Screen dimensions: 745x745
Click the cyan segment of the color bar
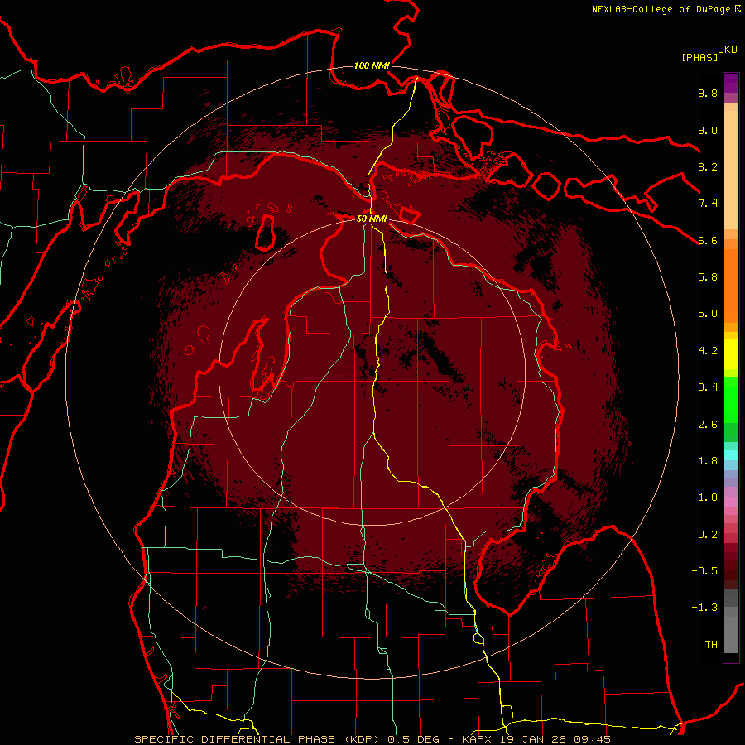(731, 455)
